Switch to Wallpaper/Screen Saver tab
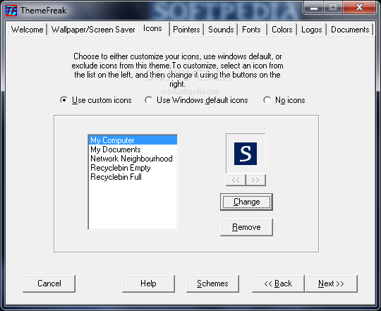The image size is (381, 311). coord(93,30)
